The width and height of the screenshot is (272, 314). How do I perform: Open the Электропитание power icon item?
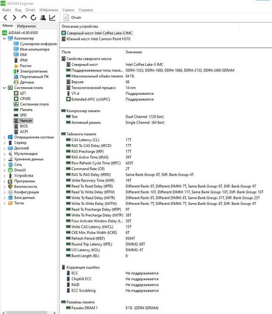point(31,71)
